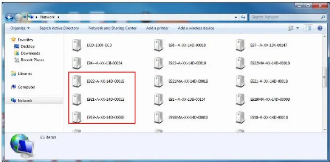Select the E921-A-XX-14D-00018 computer icon
The height and width of the screenshot is (162, 330).
[x=240, y=81]
